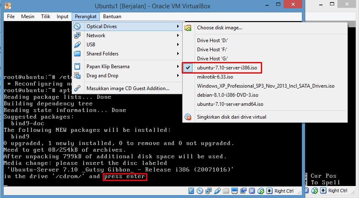Expand the Papan Klip Bersama submenu arrow
This screenshot has width=359, height=198.
[x=178, y=67]
